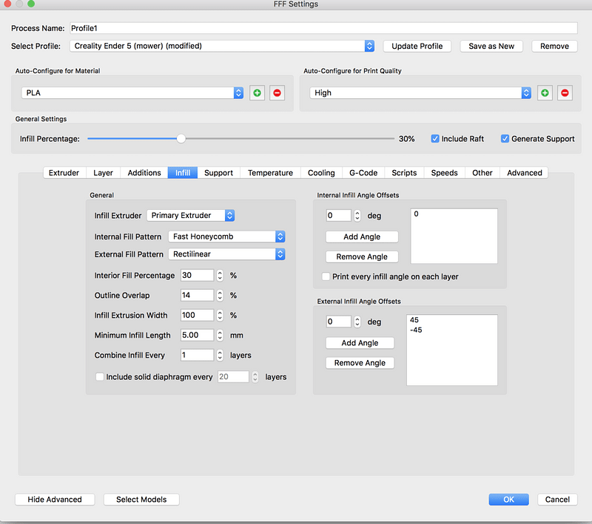Image resolution: width=592 pixels, height=524 pixels.
Task: Toggle the Include Raft checkbox
Action: click(x=435, y=139)
